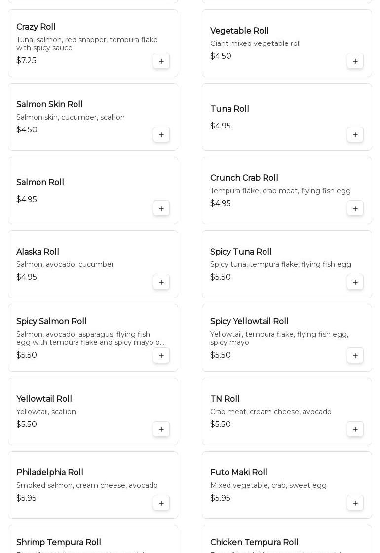Select the Futo Maki Roll heading
The height and width of the screenshot is (553, 380).
pos(239,473)
